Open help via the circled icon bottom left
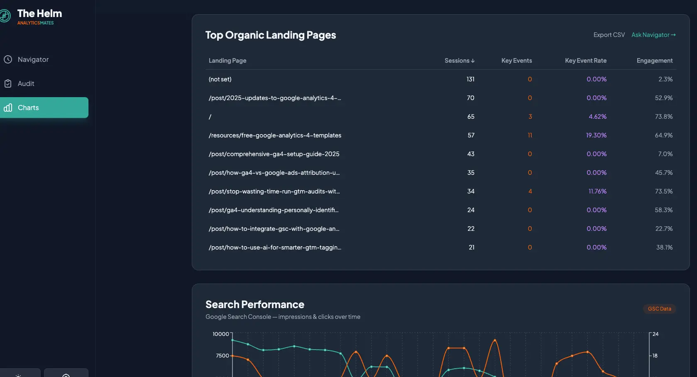697x377 pixels. (66, 374)
